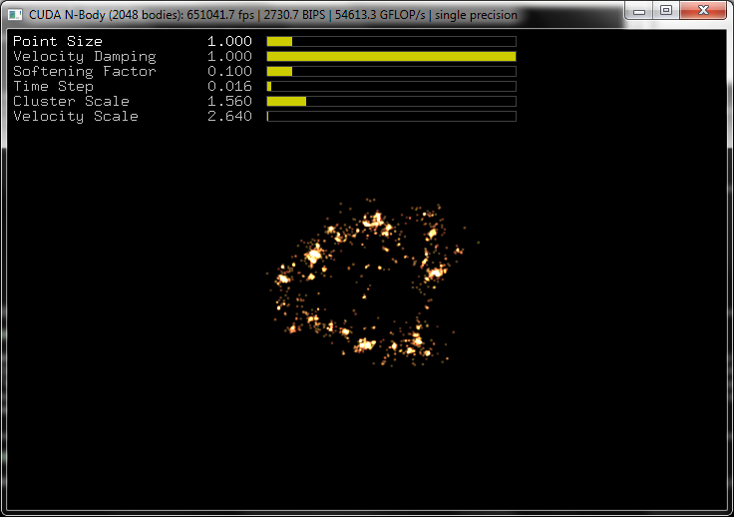734x517 pixels.
Task: Click the Softening Factor slider bar
Action: (391, 72)
